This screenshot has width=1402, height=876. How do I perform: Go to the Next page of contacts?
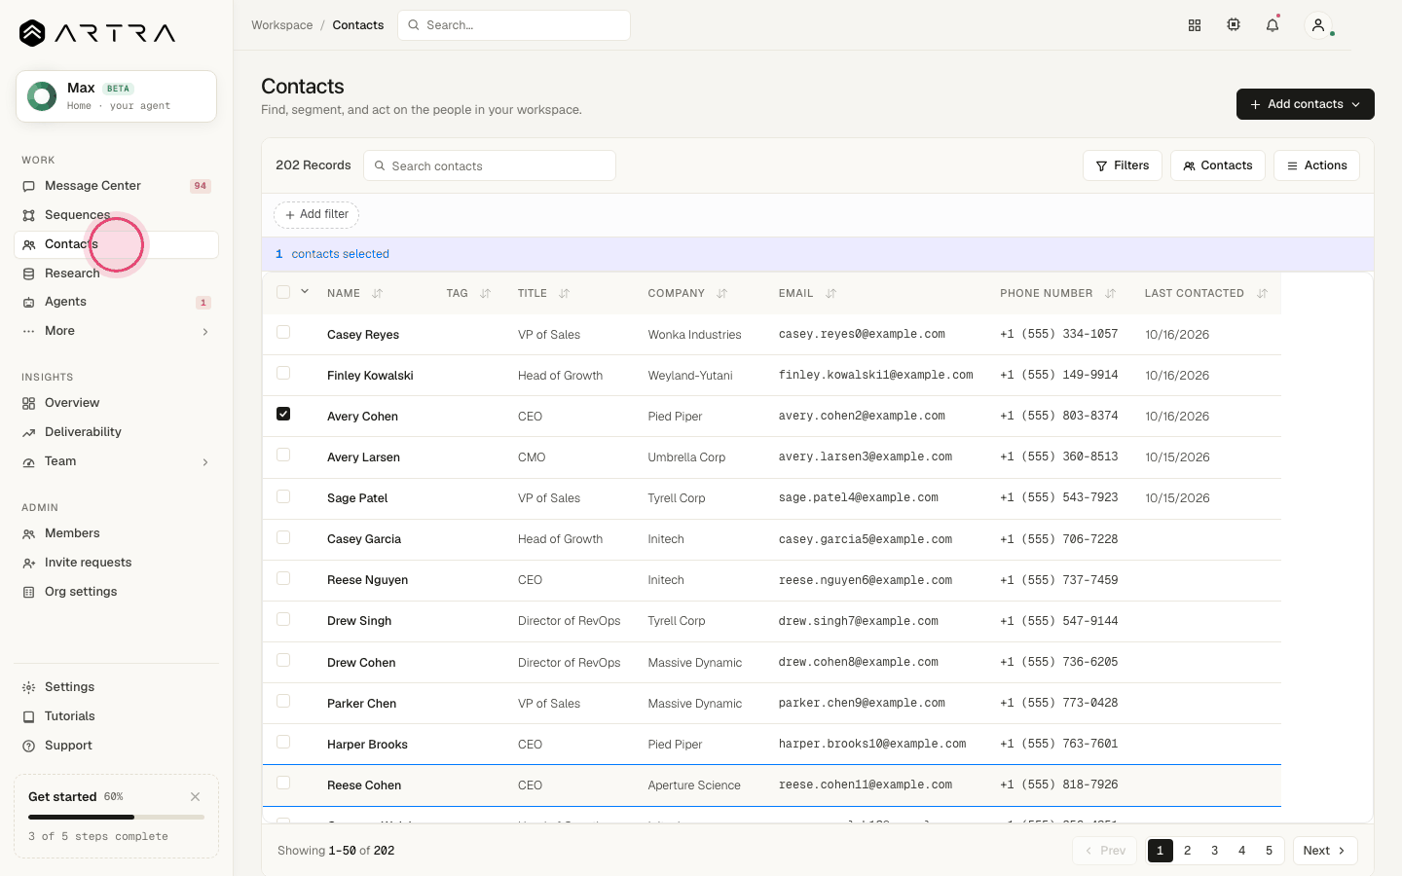(x=1325, y=851)
